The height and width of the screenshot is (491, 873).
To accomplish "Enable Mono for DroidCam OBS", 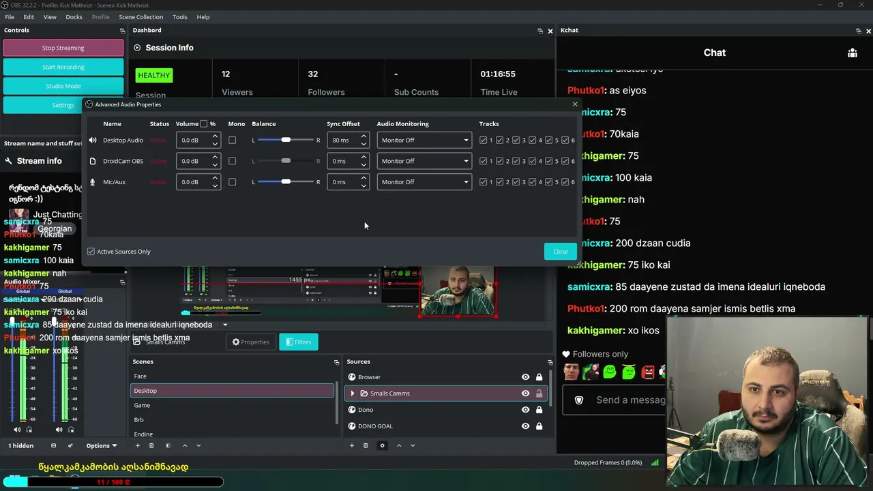I will [232, 161].
